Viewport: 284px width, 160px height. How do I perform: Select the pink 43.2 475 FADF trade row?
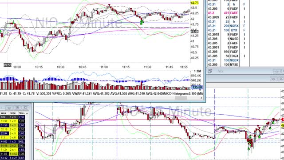point(229,13)
